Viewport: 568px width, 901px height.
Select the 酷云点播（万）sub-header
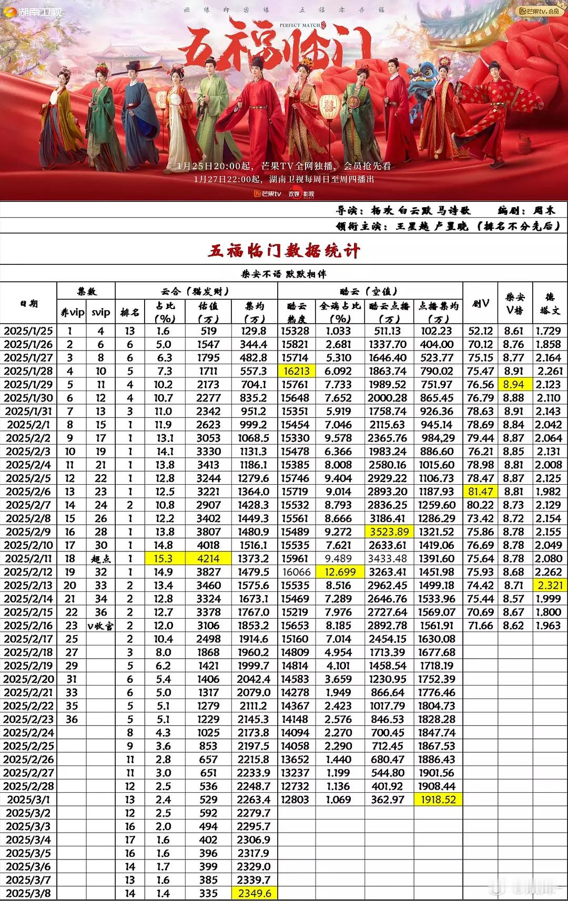pos(388,312)
